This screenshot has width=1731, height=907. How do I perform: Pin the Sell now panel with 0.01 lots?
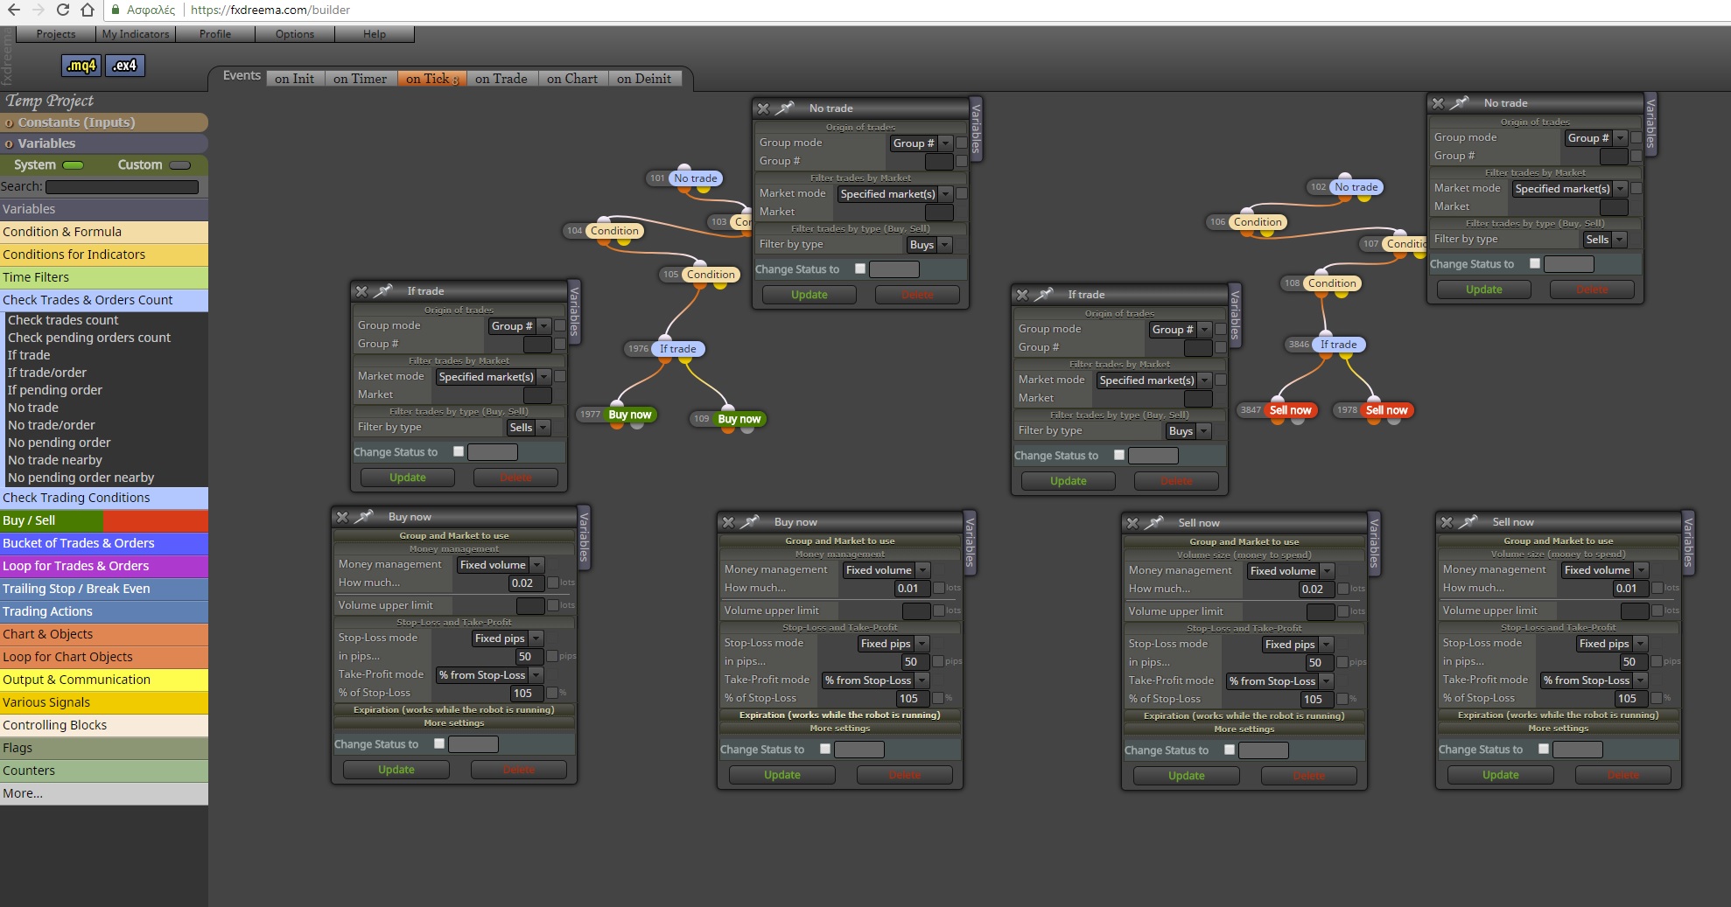pos(1469,522)
